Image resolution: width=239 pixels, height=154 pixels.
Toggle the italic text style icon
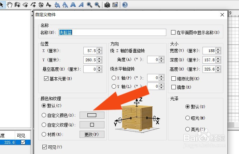tap(81, 5)
